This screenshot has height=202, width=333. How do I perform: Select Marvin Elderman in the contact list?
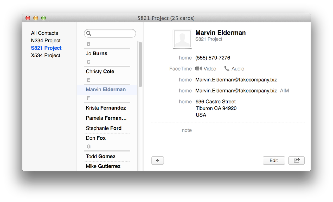tap(107, 90)
